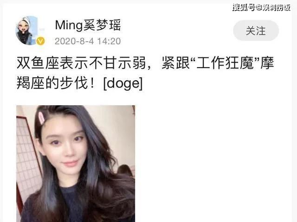Click the [doge] emoticon tag
Viewport: 297px width, 222px height.
click(x=123, y=83)
